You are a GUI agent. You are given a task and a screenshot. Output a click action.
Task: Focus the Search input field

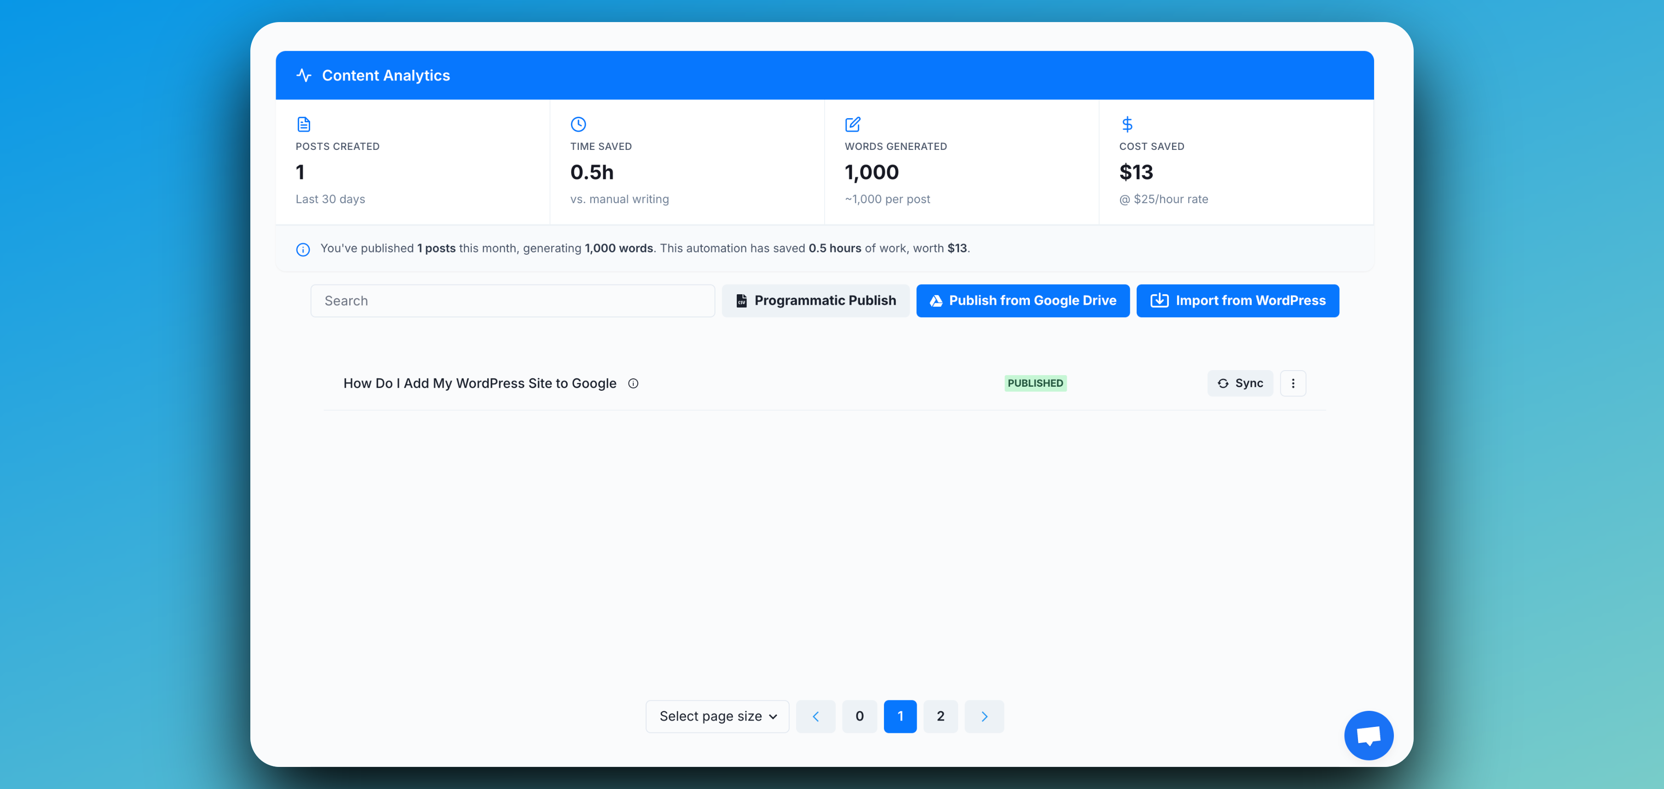pos(512,301)
